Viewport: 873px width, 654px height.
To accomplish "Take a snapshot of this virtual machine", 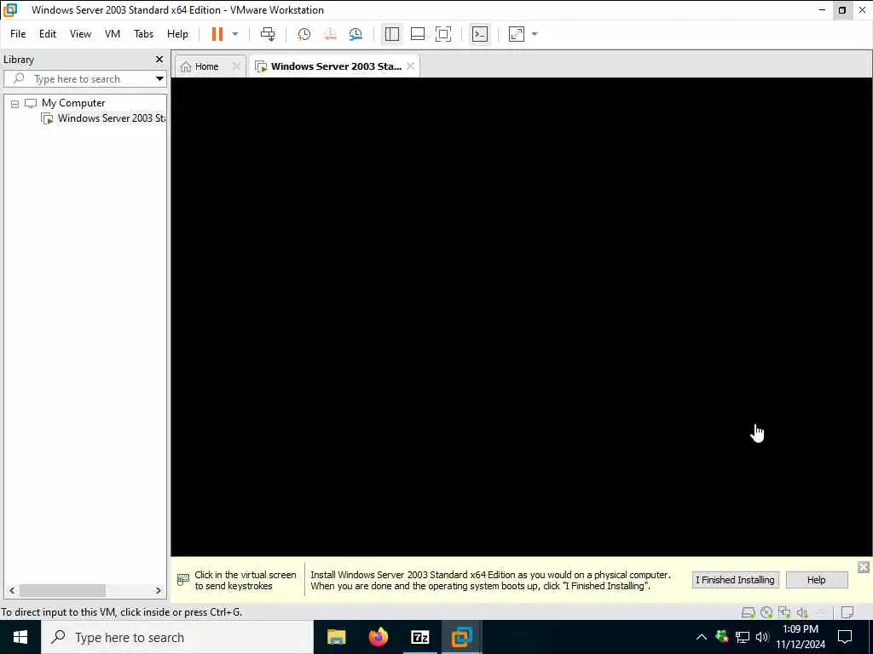I will pyautogui.click(x=304, y=34).
